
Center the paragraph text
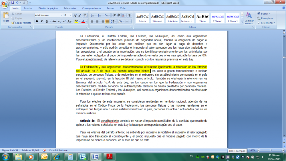(x=98, y=21)
